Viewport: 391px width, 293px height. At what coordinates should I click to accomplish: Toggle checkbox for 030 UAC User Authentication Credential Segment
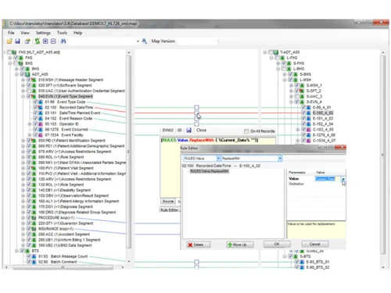[29, 91]
